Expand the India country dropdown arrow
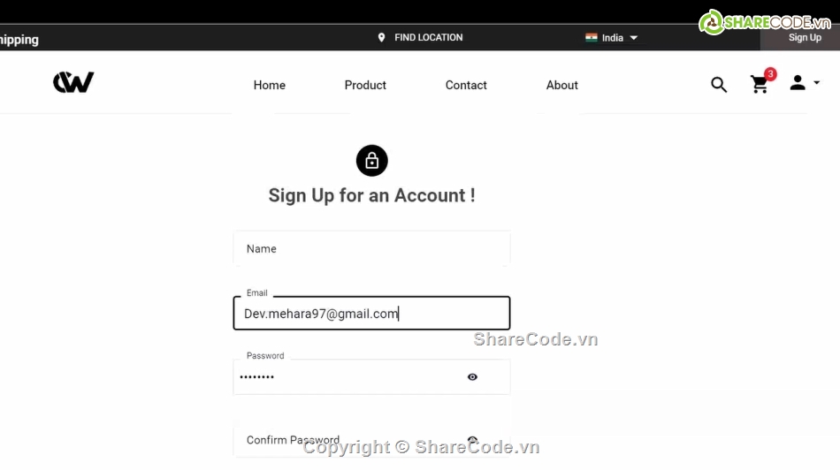 tap(634, 38)
